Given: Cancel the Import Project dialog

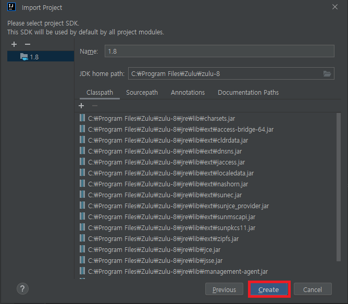Looking at the screenshot, I should pyautogui.click(x=313, y=289).
